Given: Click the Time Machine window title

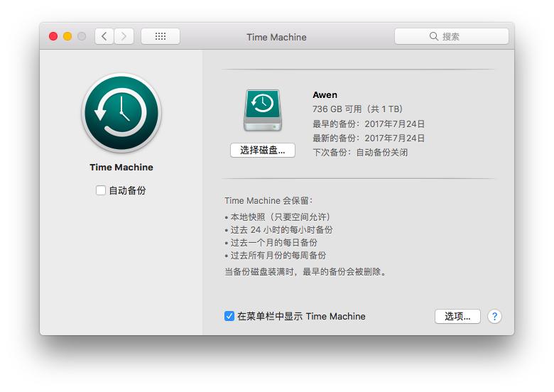Looking at the screenshot, I should (x=277, y=37).
